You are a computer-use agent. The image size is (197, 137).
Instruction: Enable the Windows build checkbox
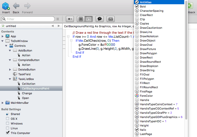8,123
